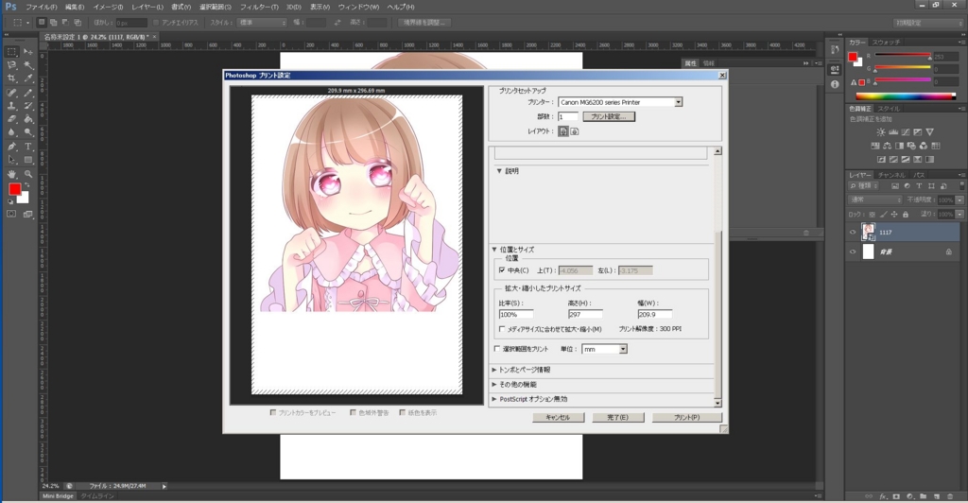Toggle Quick Mask mode icon
Viewport: 968px width, 503px height.
point(11,215)
